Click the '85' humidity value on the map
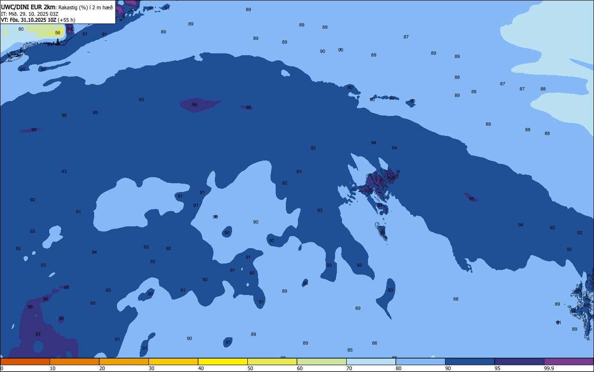This screenshot has height=372, width=594. 350,350
